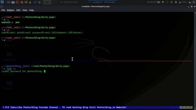Image resolution: width=196 pixels, height=110 pixels.
Task: Click the workspace switcher box in panel
Action: click(47, 2)
